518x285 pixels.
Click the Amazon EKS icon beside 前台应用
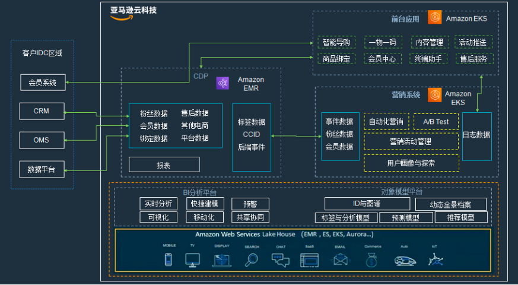[x=435, y=17]
